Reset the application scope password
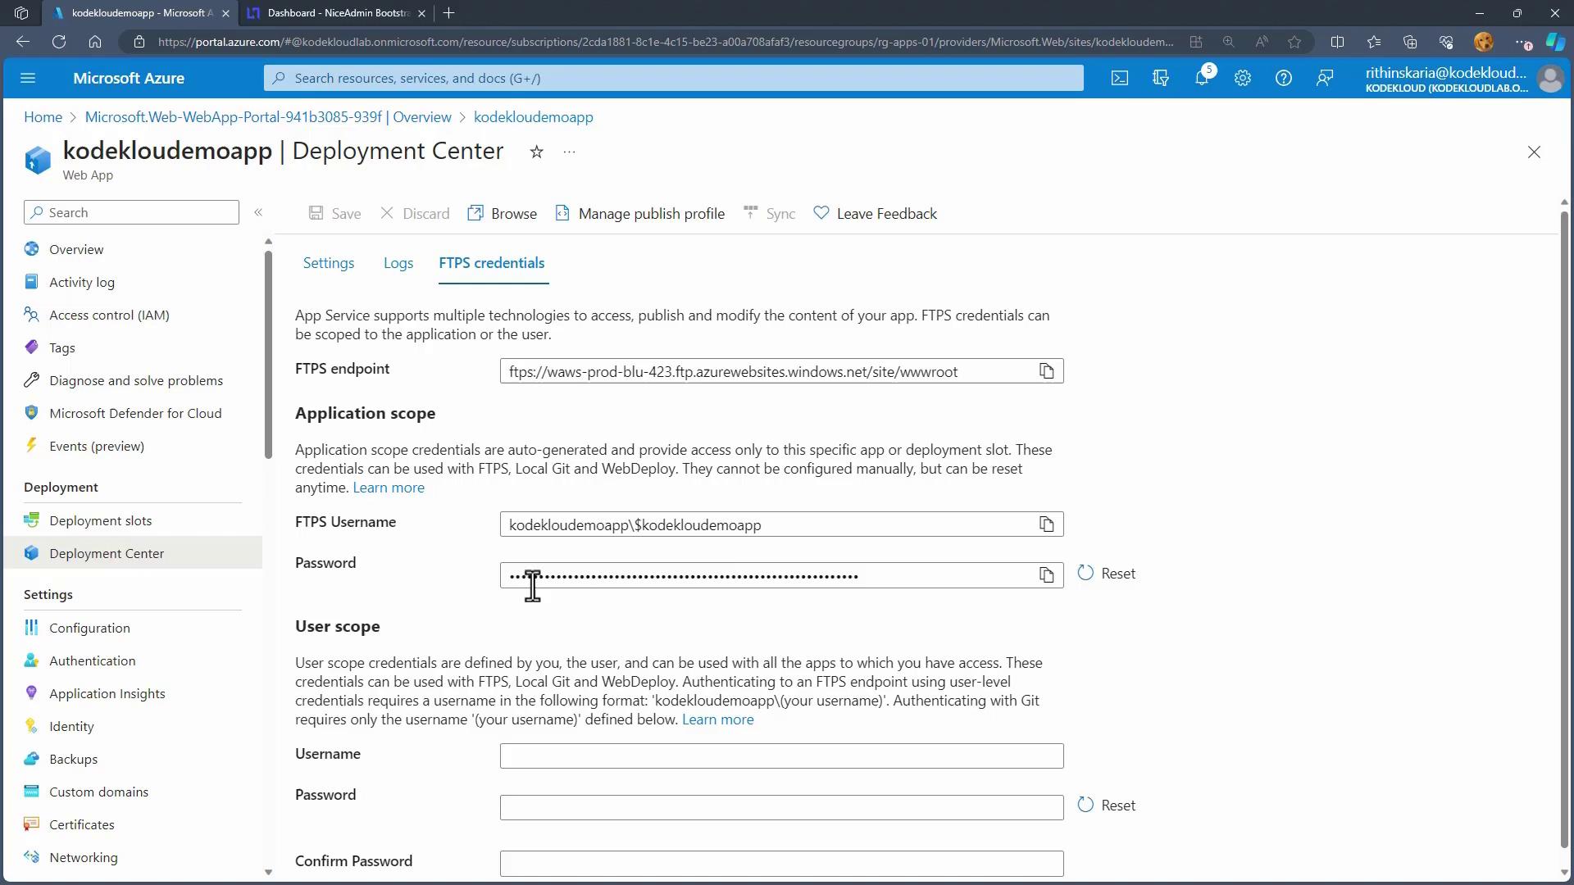Image resolution: width=1574 pixels, height=885 pixels. (x=1107, y=574)
